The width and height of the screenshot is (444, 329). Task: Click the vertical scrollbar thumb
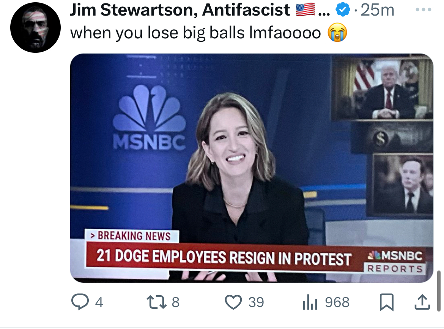(x=439, y=291)
